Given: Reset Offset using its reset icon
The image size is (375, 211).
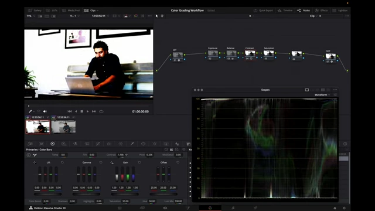Looking at the screenshot, I should point(178,162).
